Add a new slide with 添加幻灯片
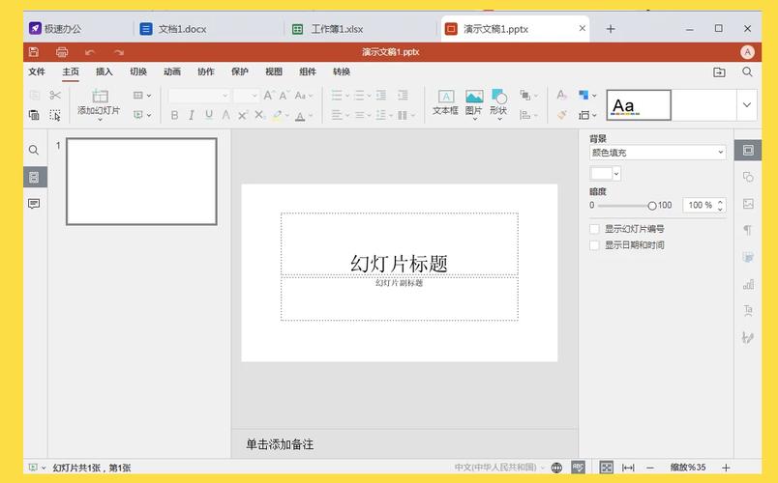Image resolution: width=778 pixels, height=483 pixels. tap(99, 104)
